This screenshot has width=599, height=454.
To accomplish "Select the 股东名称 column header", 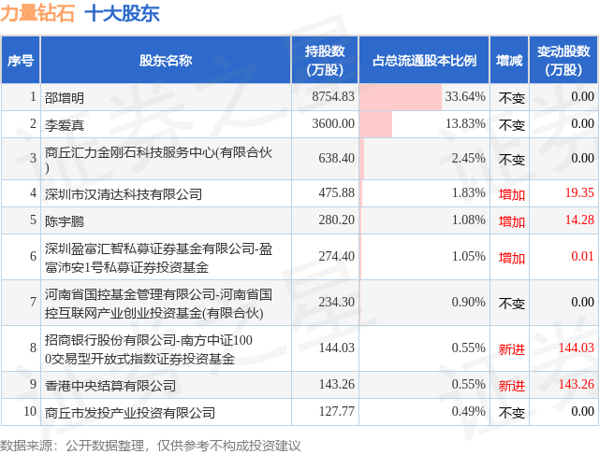I will click(x=166, y=60).
